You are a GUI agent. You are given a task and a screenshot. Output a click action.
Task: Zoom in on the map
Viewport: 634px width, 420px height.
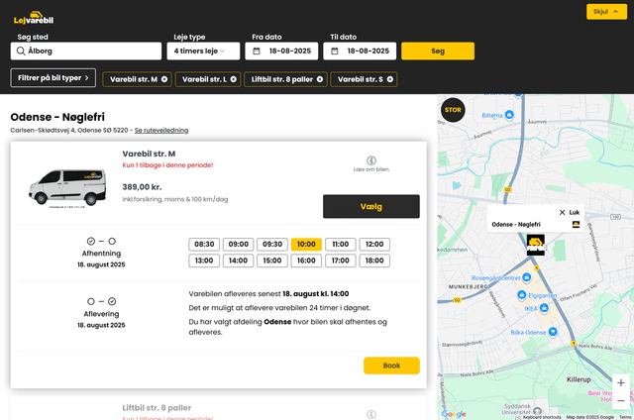tap(620, 382)
